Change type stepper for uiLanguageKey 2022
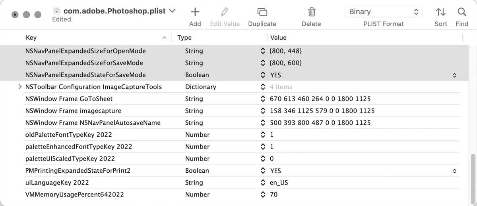The width and height of the screenshot is (477, 206). (263, 183)
